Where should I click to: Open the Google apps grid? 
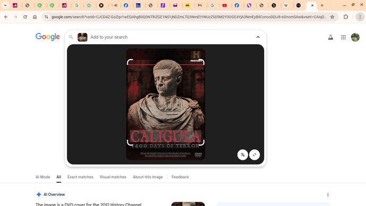[x=343, y=37]
